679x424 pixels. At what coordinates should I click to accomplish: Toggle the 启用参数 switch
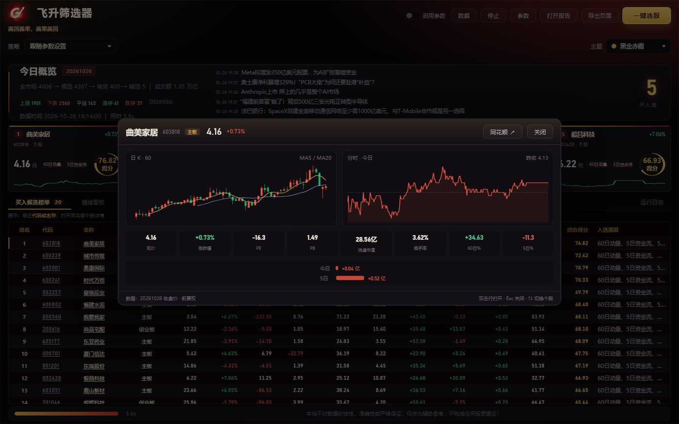412,16
